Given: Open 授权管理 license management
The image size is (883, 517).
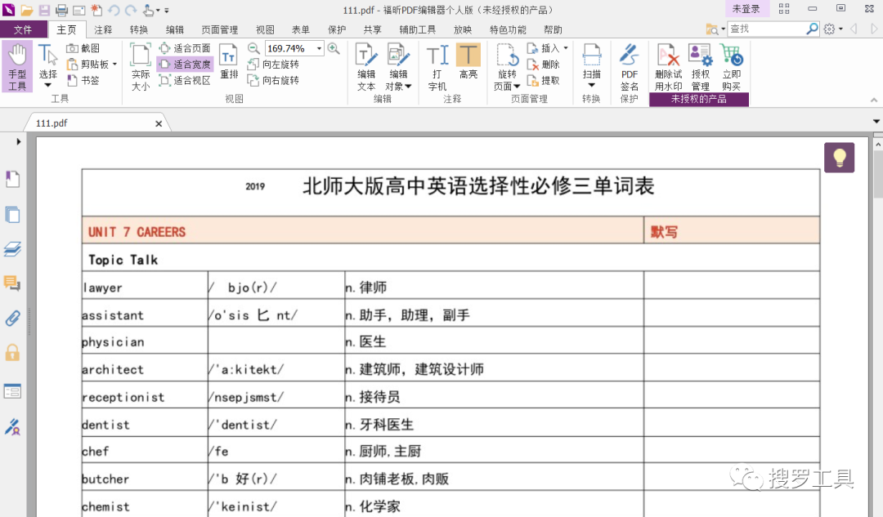Looking at the screenshot, I should click(700, 66).
